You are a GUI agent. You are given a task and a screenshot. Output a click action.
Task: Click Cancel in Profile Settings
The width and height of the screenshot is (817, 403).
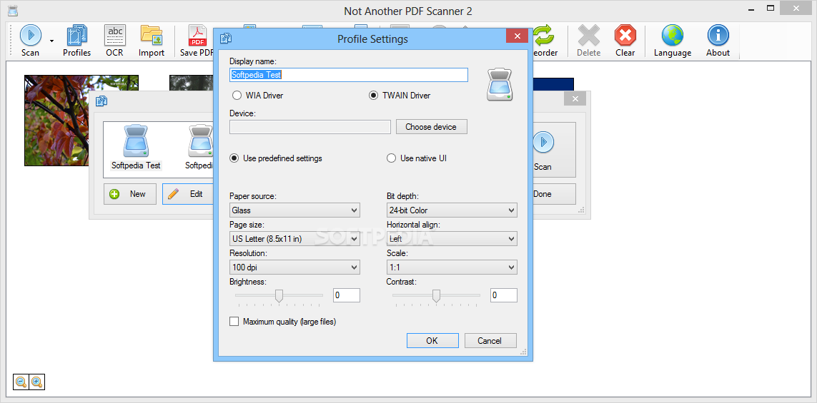coord(490,341)
